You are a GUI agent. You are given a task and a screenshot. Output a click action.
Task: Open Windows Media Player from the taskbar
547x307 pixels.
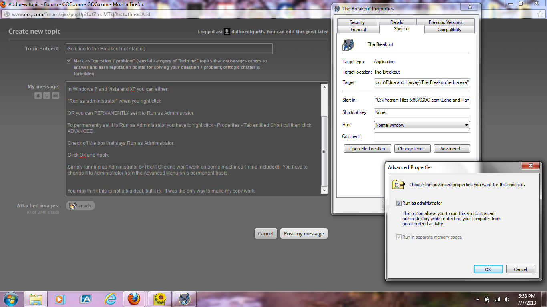[60, 299]
